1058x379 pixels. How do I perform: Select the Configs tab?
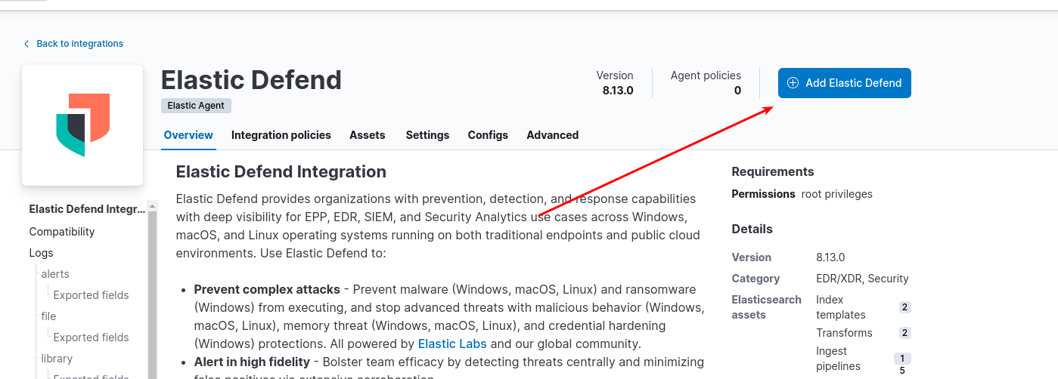point(488,135)
